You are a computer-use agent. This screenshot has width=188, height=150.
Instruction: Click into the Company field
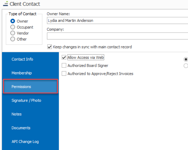[x=117, y=36]
